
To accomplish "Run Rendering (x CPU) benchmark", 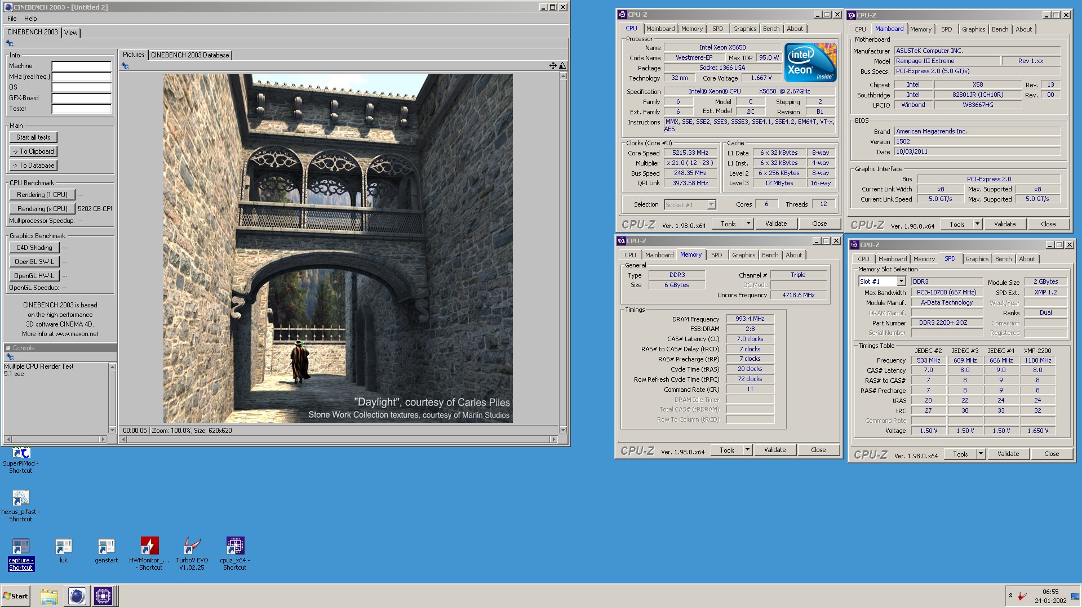I will (x=42, y=209).
